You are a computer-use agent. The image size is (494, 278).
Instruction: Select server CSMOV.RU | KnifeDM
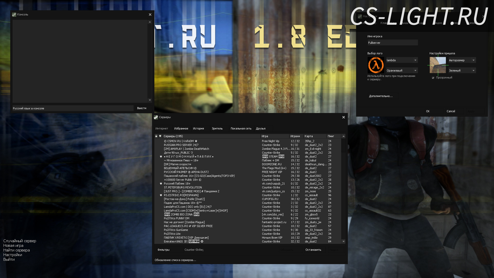(248, 141)
